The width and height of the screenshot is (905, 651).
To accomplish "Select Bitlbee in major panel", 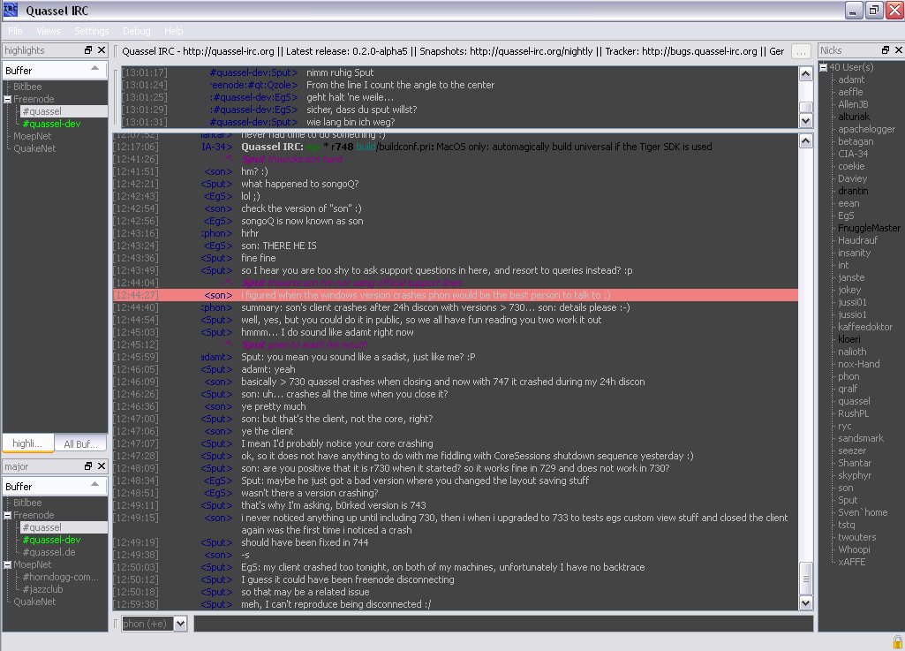I will pyautogui.click(x=27, y=503).
